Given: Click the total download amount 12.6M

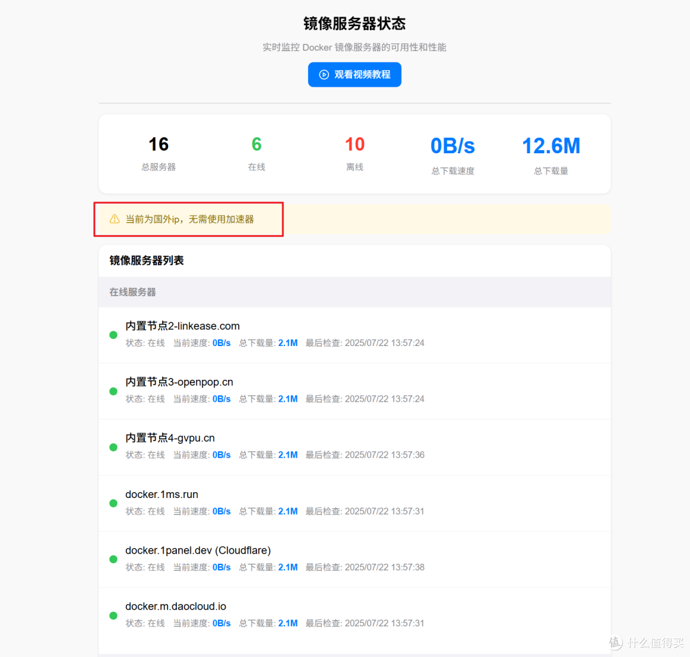Looking at the screenshot, I should coord(551,146).
